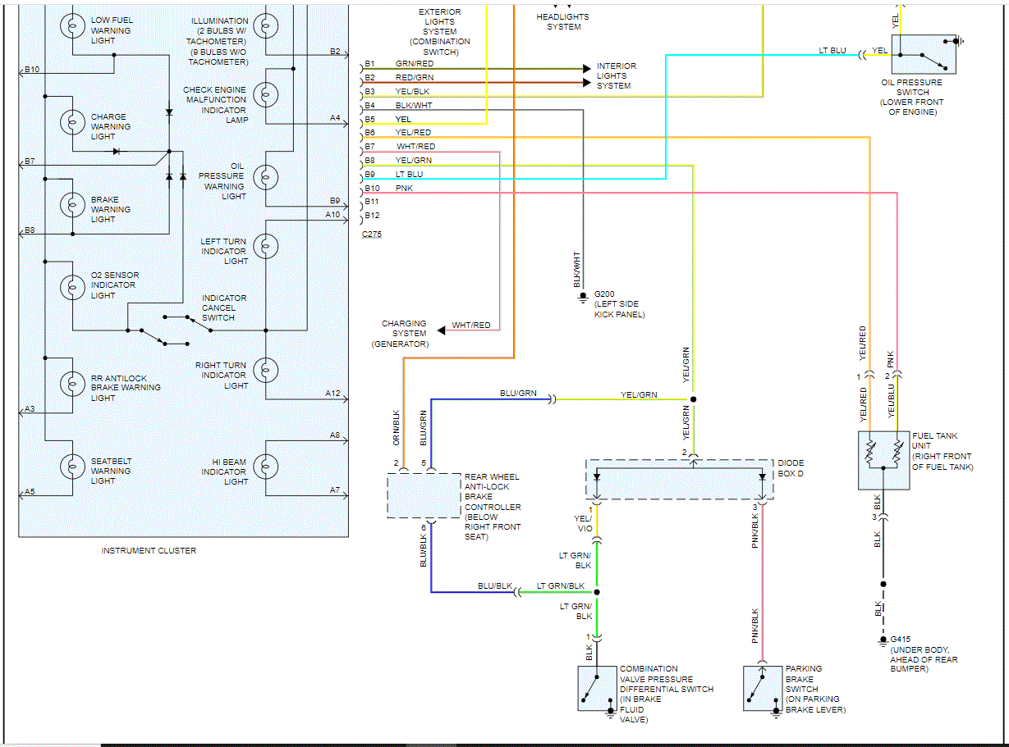This screenshot has height=747, width=1009.
Task: Click the LT GRN/BLK wire junction dot
Action: pyautogui.click(x=597, y=592)
